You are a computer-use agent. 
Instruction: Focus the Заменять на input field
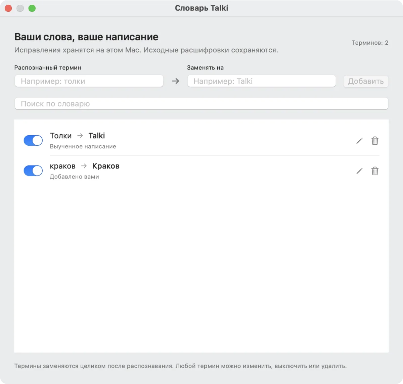pyautogui.click(x=262, y=81)
